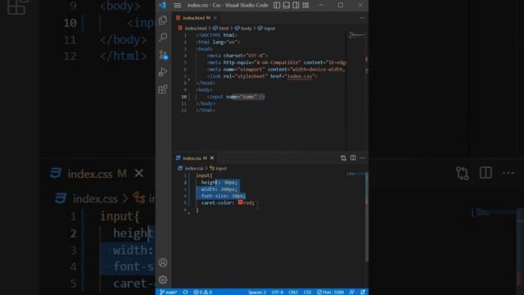Click the closing </html> tag line

point(206,110)
